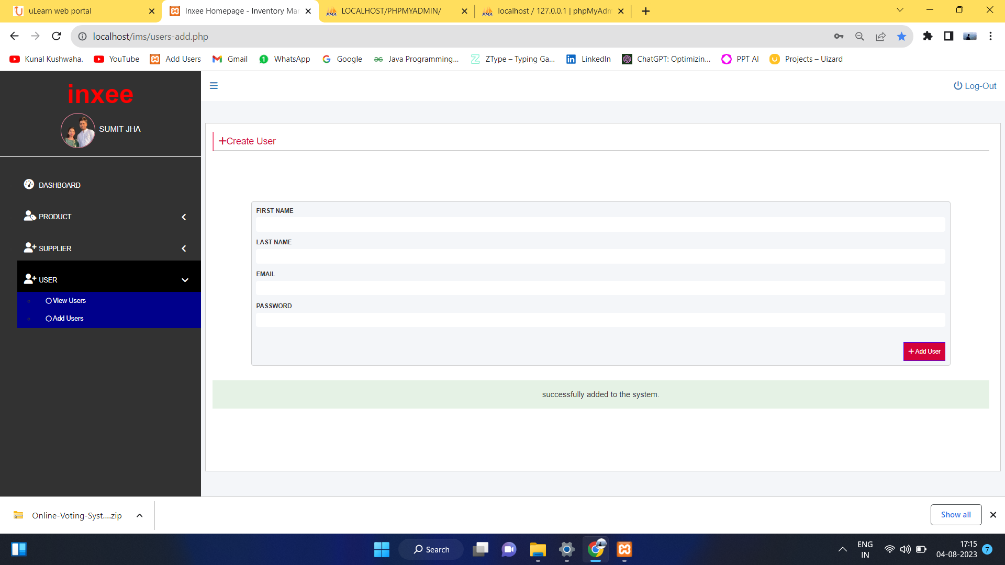Click the Product sidebar icon
The image size is (1005, 565).
[30, 216]
